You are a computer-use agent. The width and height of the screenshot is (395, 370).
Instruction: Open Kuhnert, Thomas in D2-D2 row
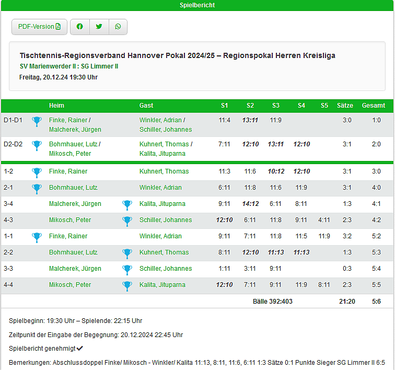tap(164, 144)
